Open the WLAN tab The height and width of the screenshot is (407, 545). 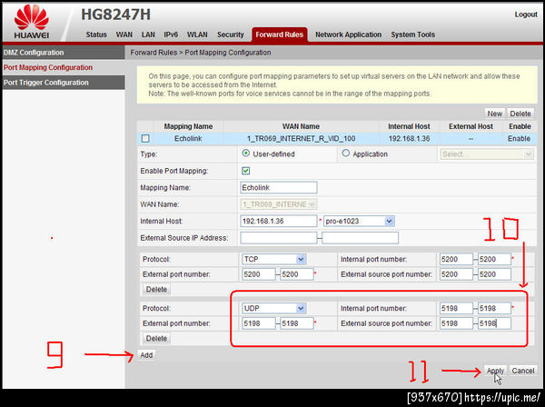pyautogui.click(x=197, y=35)
